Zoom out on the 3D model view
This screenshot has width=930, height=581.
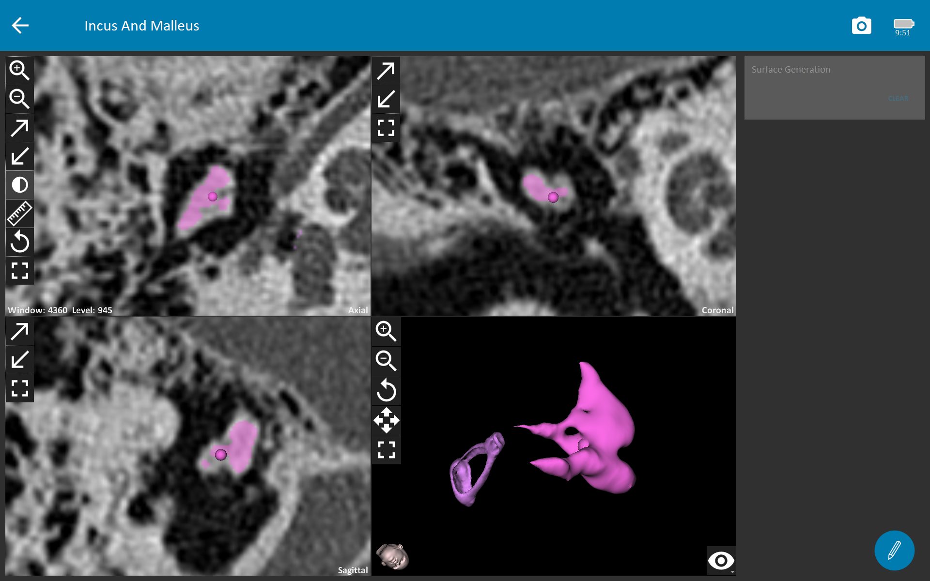[386, 361]
